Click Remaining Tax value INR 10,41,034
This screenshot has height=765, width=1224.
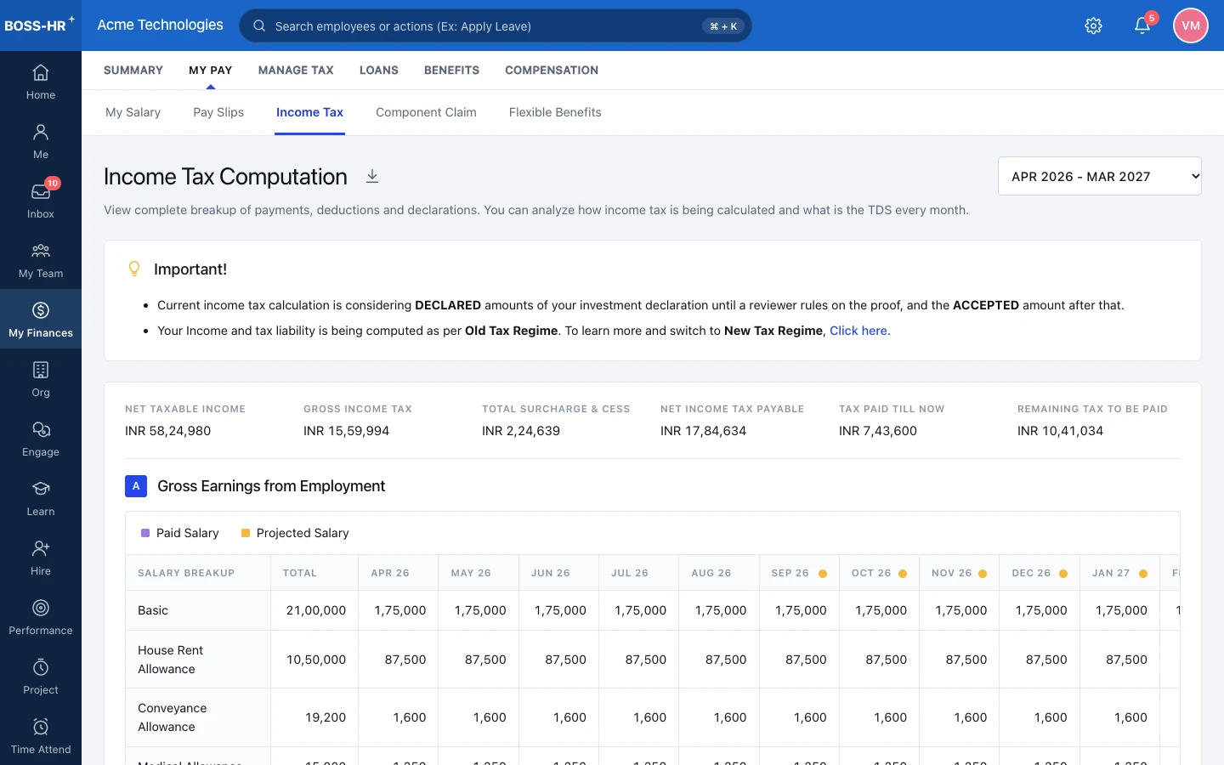click(x=1061, y=431)
